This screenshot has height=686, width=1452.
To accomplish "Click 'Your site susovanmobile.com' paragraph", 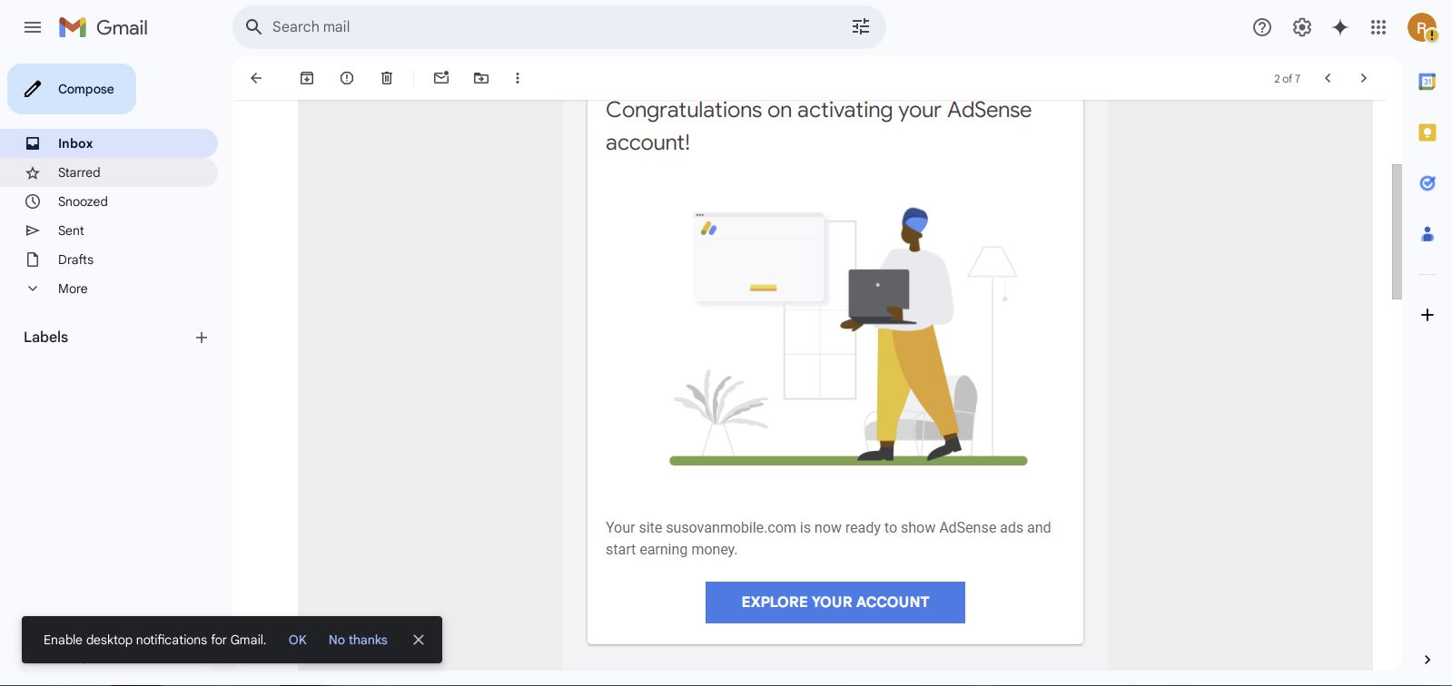I will (x=828, y=538).
